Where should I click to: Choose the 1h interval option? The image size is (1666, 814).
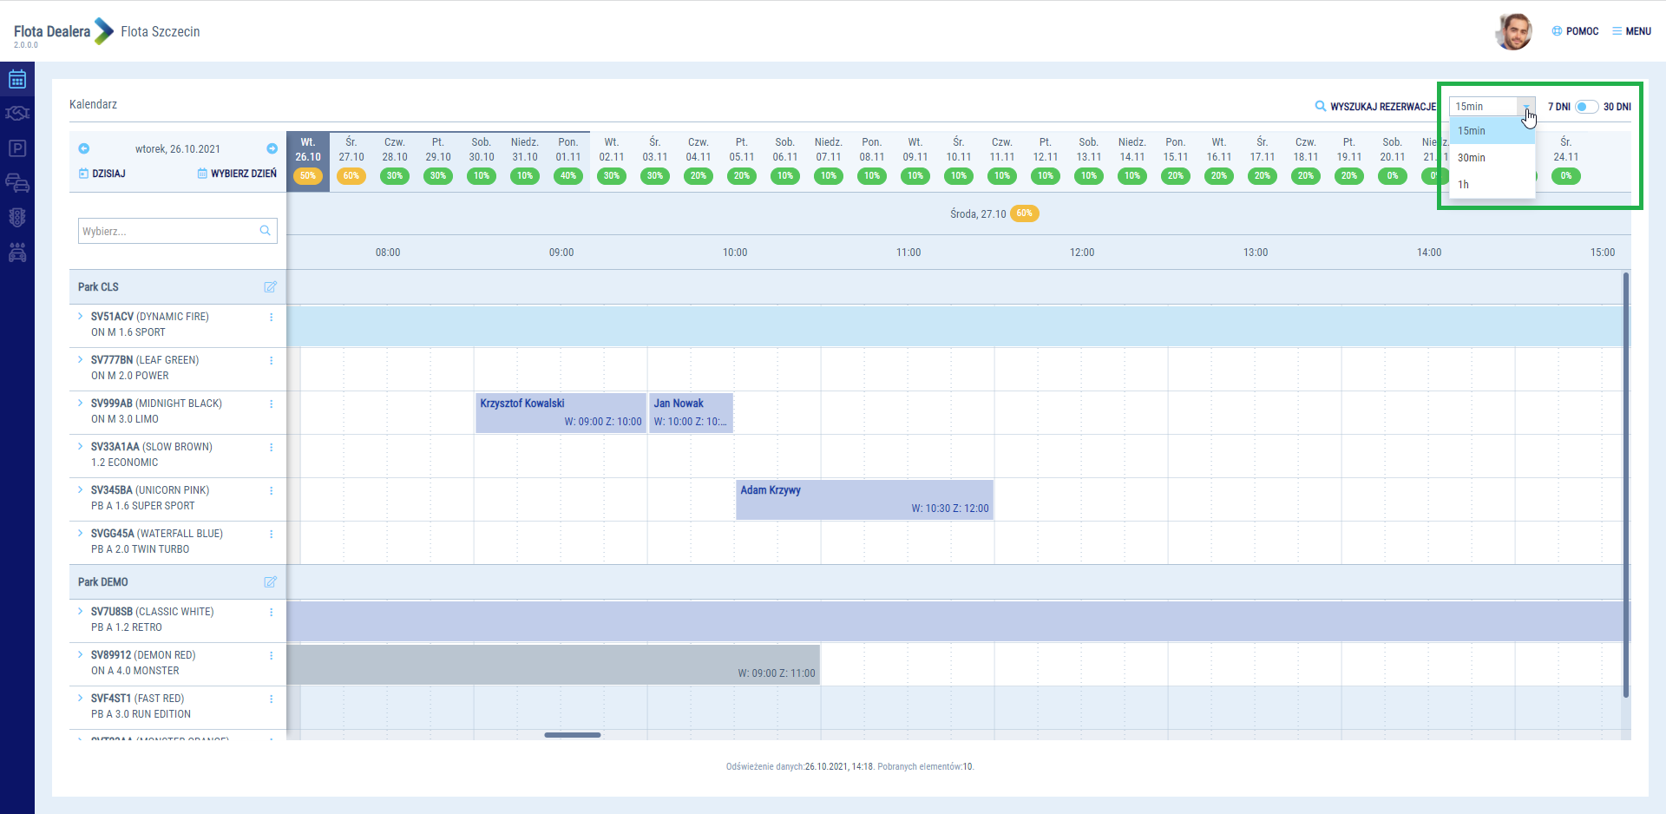[x=1464, y=185]
